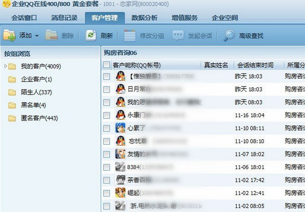Click the 修改分组 list icon
The height and width of the screenshot is (212, 305).
(130, 35)
